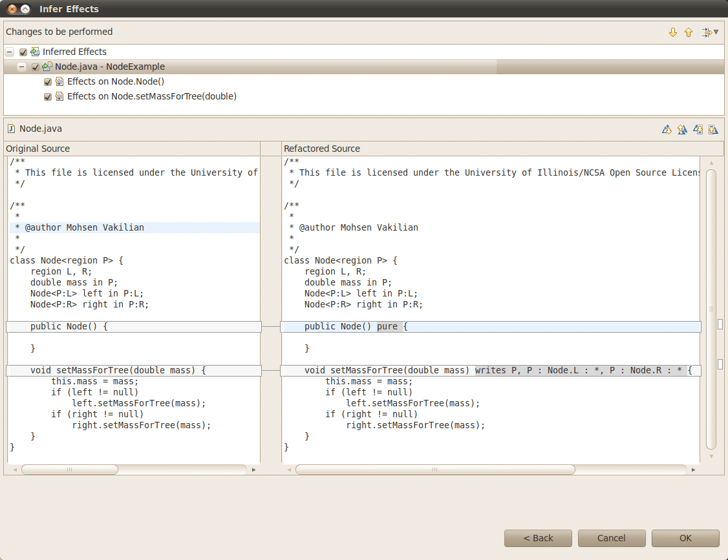Screen dimensions: 728x560
Task: Click the window roll-up button in title bar
Action: click(x=25, y=9)
